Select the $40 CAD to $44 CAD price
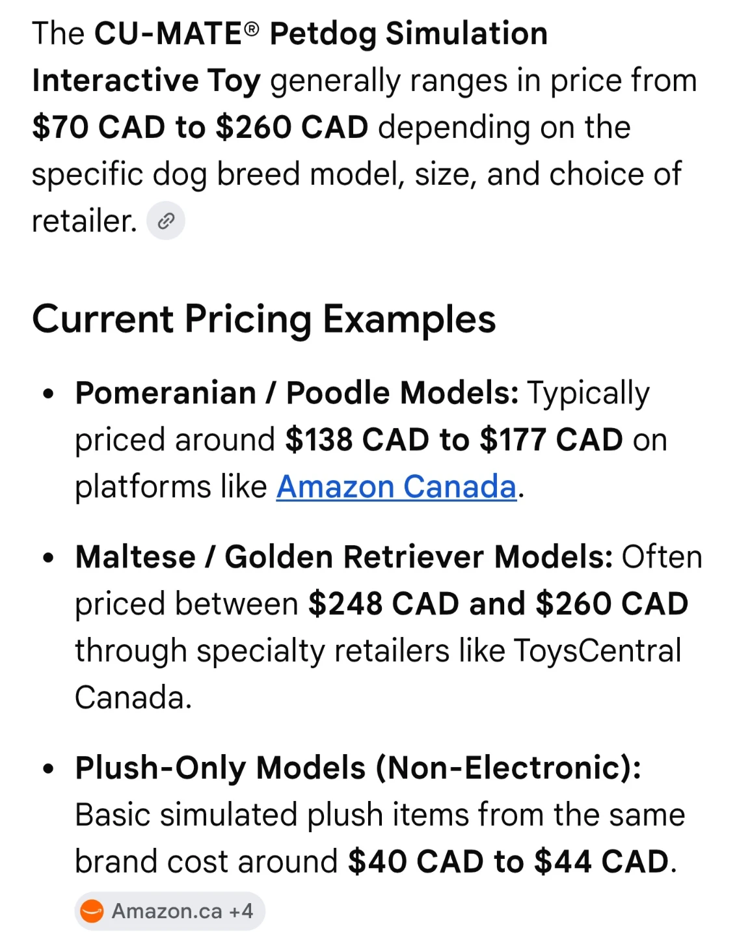Screen dimensions: 750x937 click(509, 862)
